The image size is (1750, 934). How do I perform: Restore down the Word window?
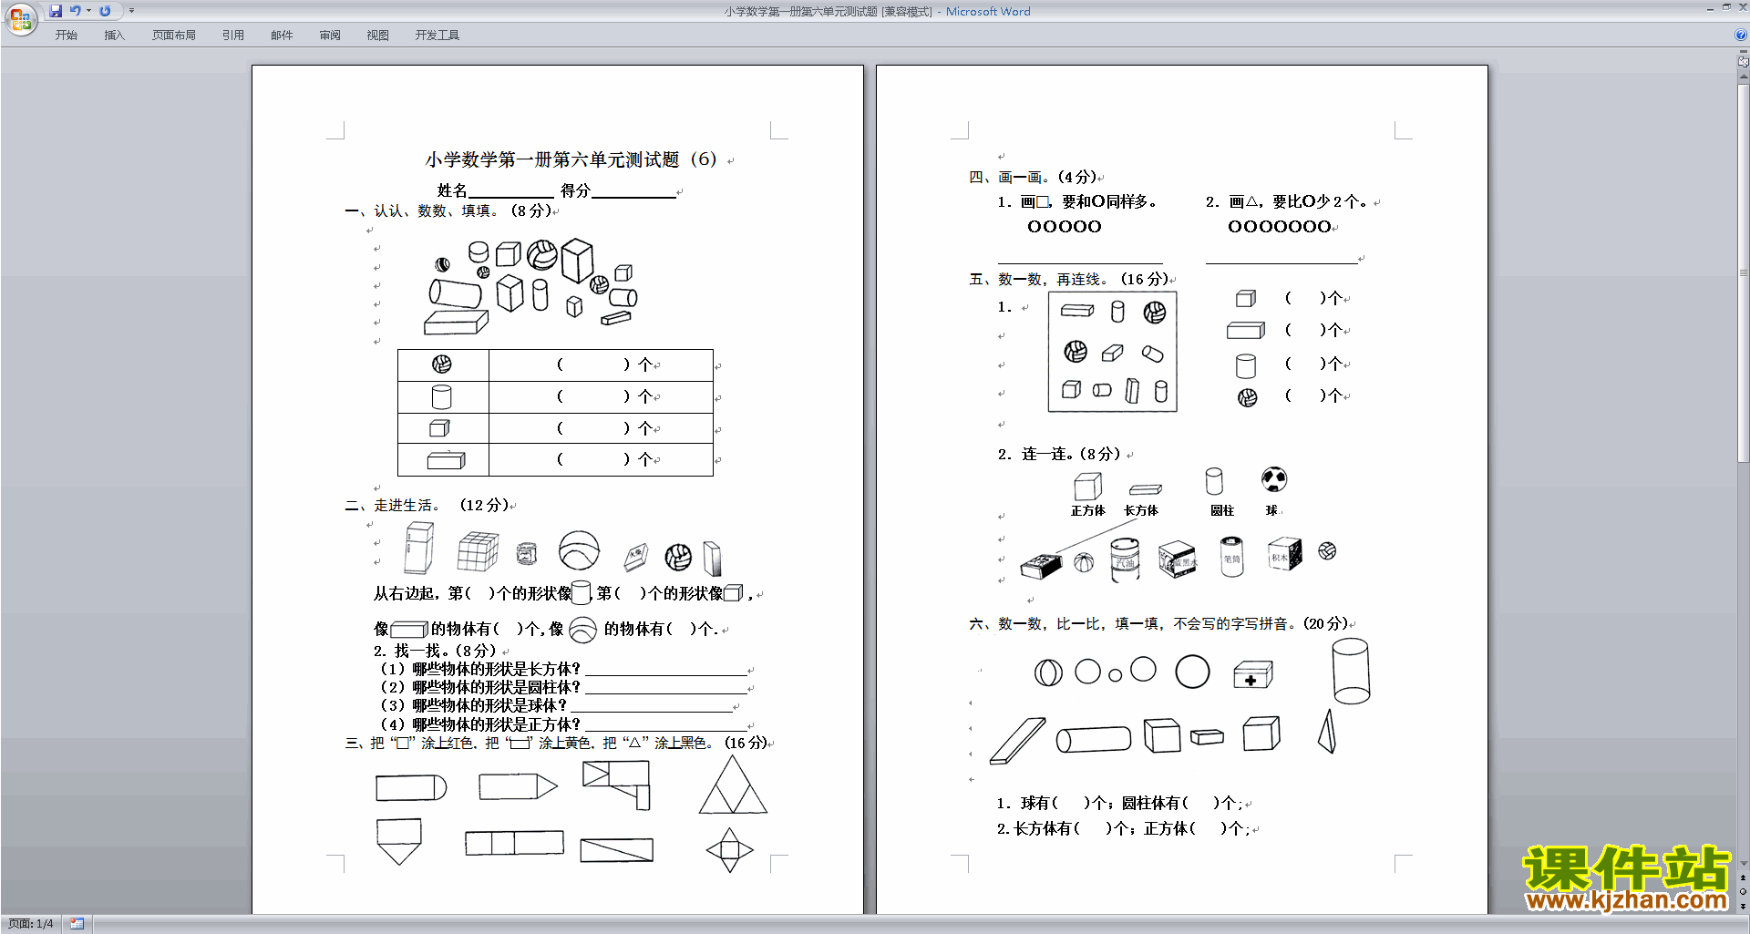click(1726, 8)
